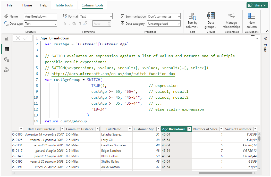Open filter for Commute Distance column
This screenshot has width=271, height=177.
[x=98, y=129]
